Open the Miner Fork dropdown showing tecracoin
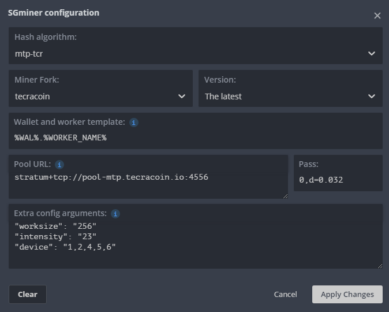This screenshot has height=312, width=389. tap(100, 96)
